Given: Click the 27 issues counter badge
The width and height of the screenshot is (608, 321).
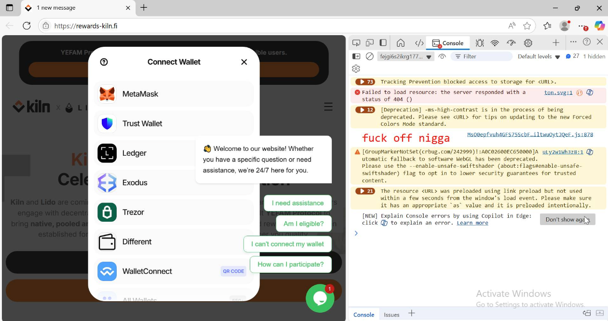Looking at the screenshot, I should pyautogui.click(x=572, y=56).
